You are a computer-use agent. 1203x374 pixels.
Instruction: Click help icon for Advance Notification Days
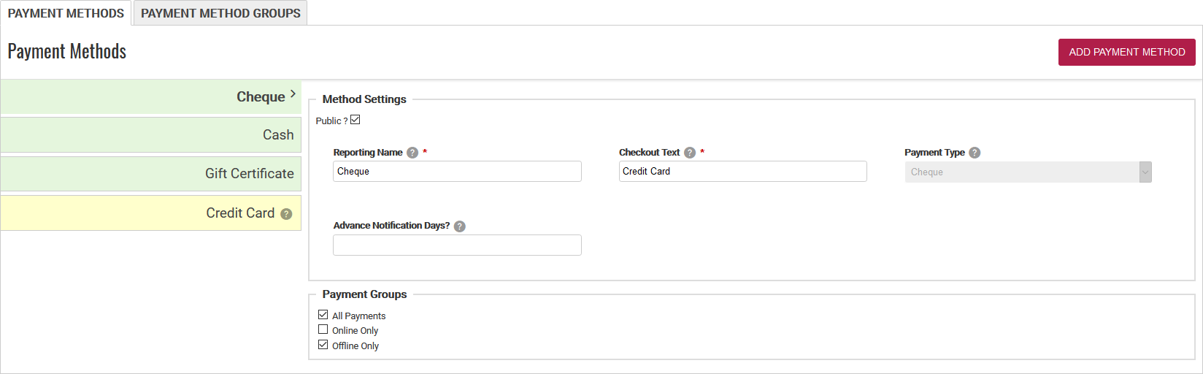click(459, 226)
